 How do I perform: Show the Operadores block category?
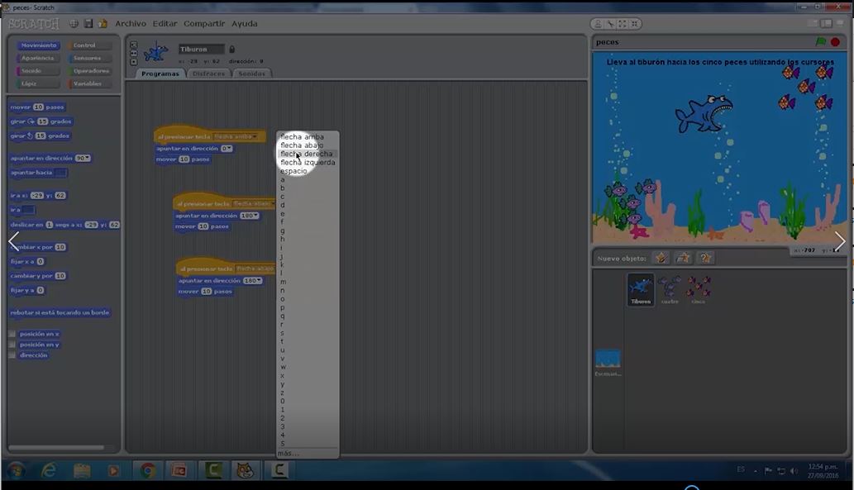tap(90, 71)
